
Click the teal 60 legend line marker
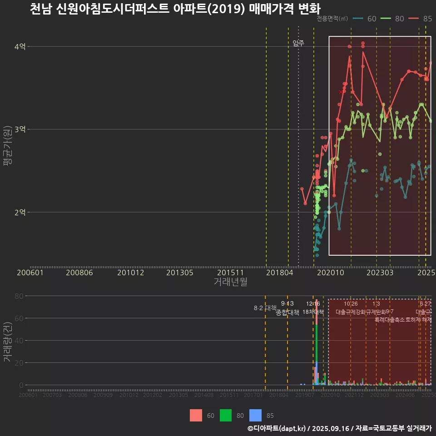[358, 18]
